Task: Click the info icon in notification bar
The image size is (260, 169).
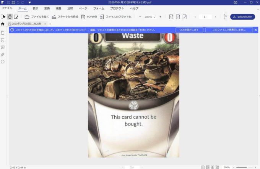Action: (x=12, y=30)
